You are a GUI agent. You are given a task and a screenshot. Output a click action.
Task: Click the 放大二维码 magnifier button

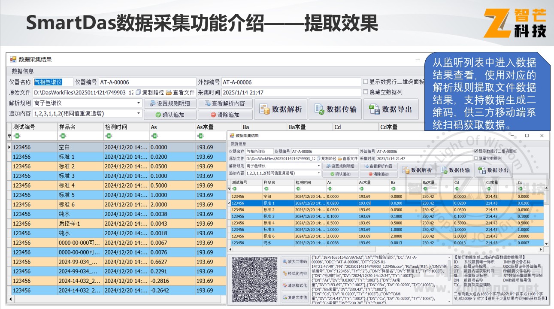tap(295, 261)
